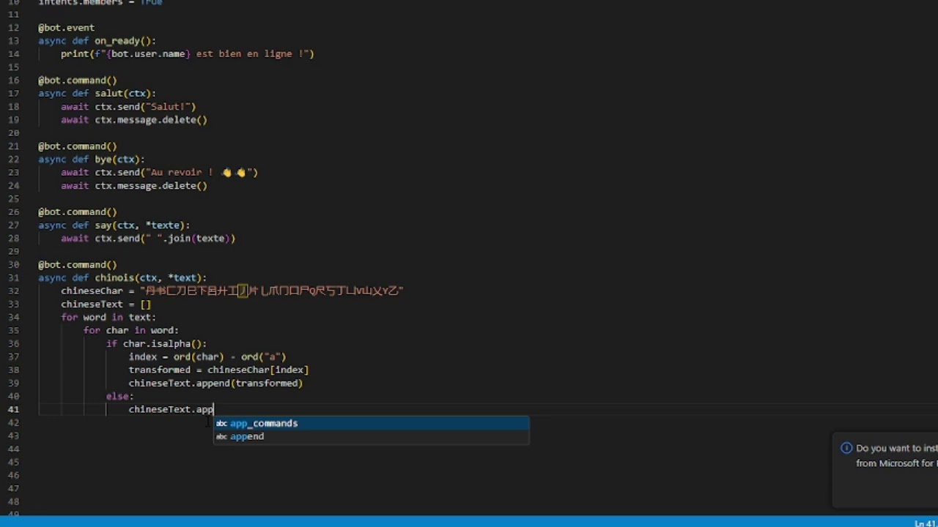Viewport: 938px width, 527px height.
Task: Click the abc icon beside append
Action: (221, 437)
